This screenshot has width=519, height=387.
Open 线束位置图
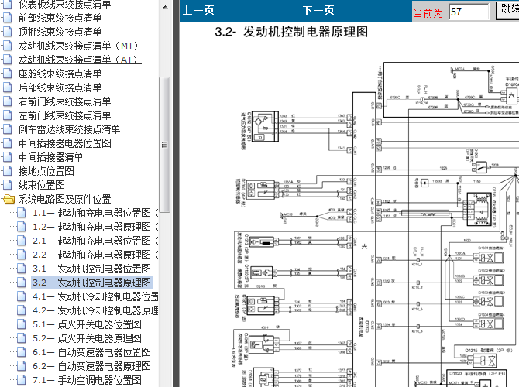41,185
